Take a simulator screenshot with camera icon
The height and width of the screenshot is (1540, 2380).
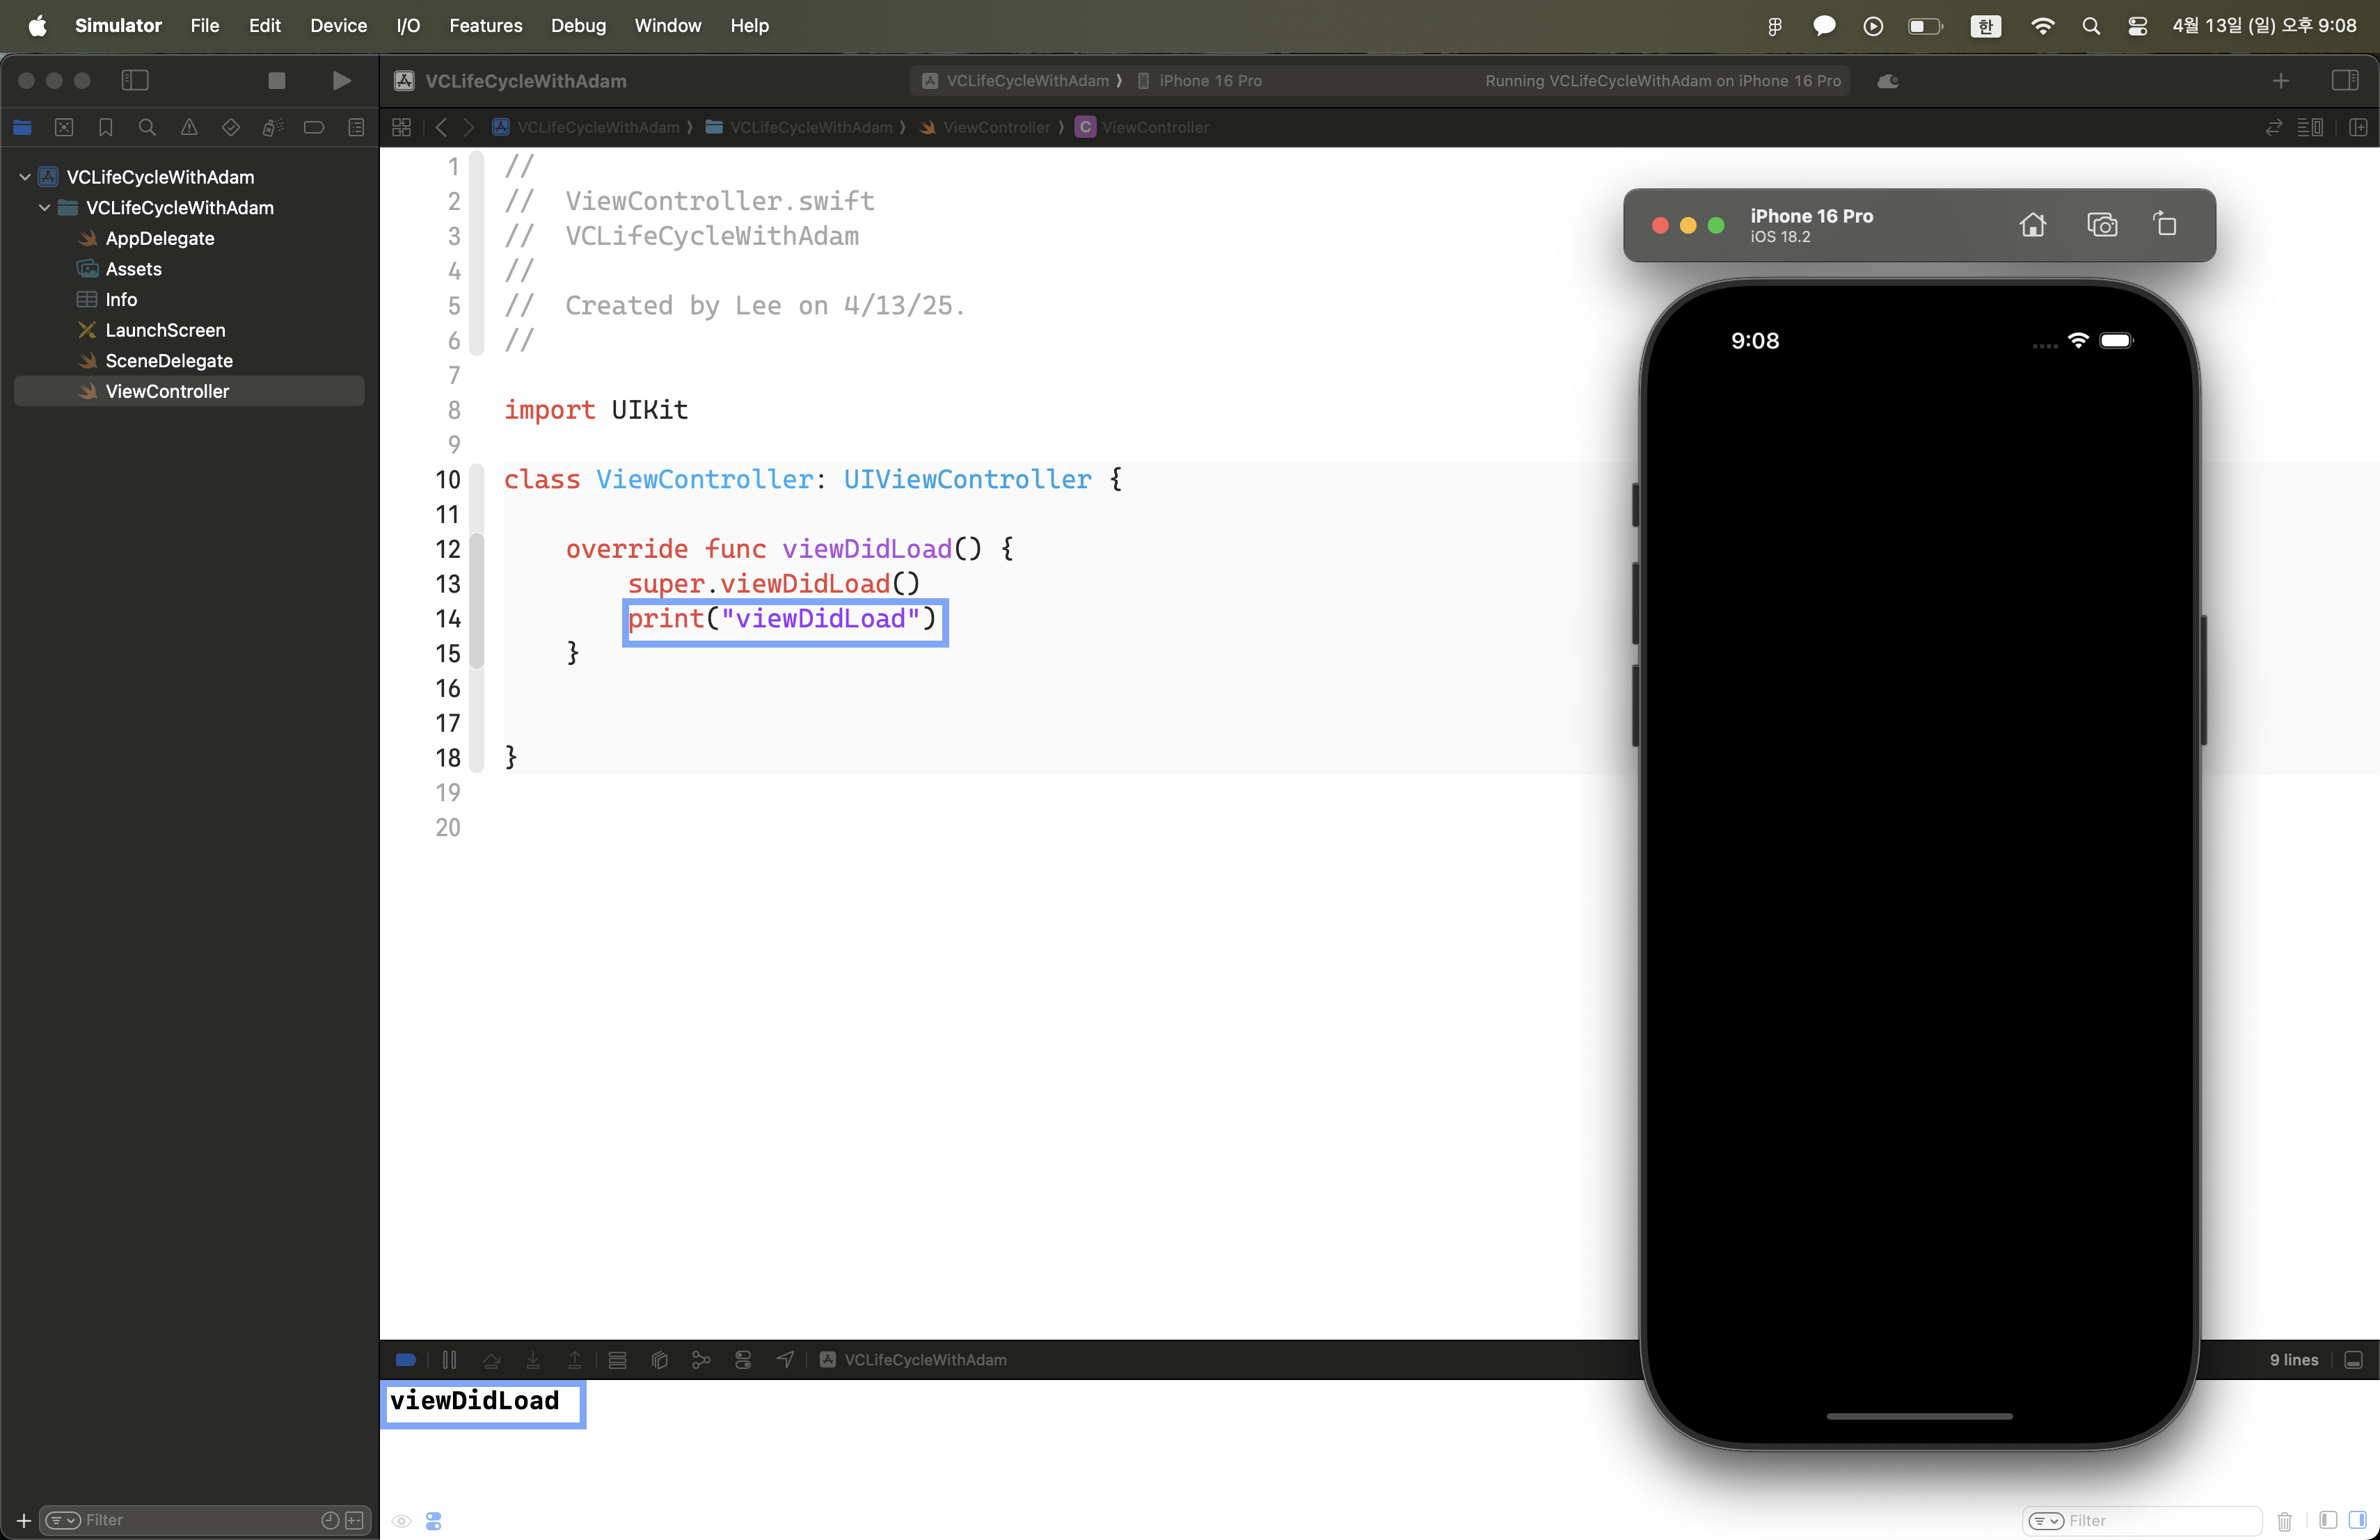pos(2101,225)
